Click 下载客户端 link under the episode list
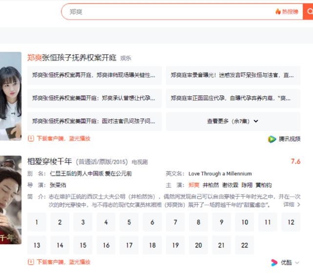The height and width of the screenshot is (277, 313). (x=63, y=262)
